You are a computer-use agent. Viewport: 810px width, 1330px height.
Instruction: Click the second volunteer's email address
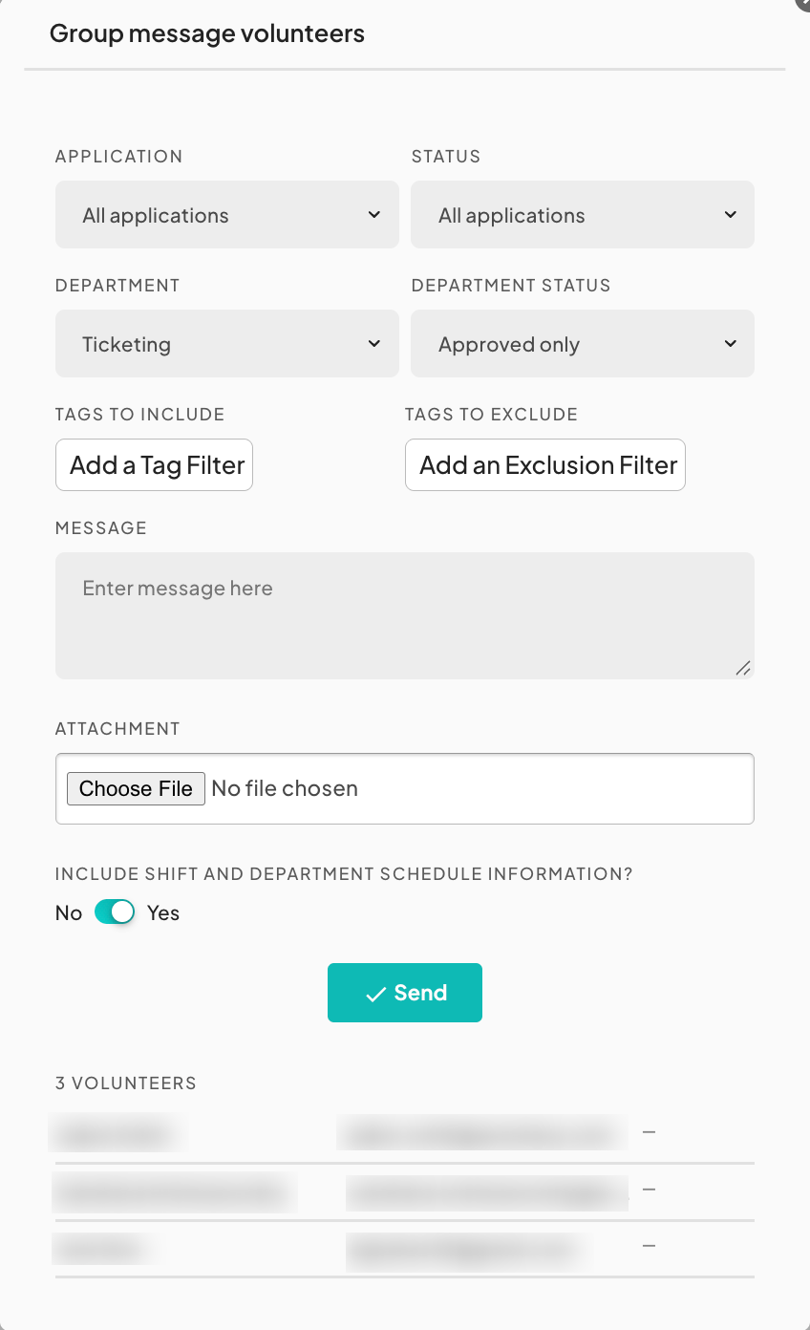486,1192
